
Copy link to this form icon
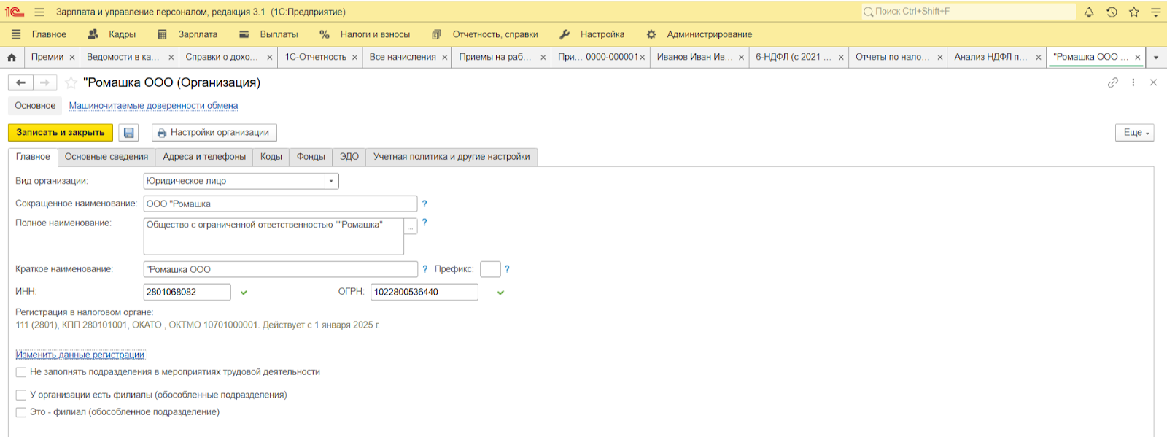point(1113,82)
